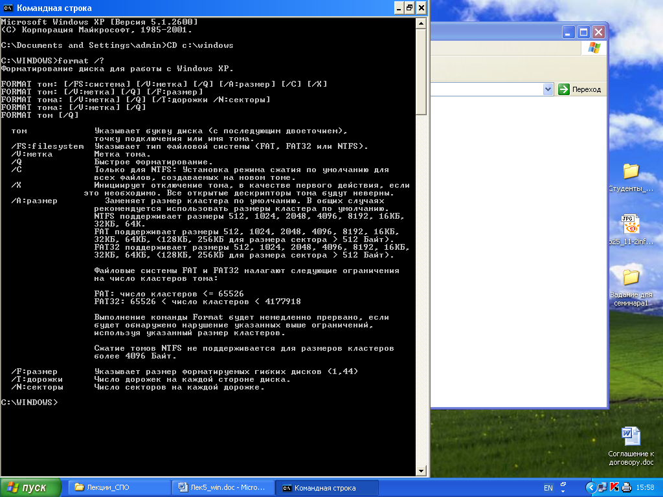
Task: Click 'Быстрое форматирование.' text line
Action: pyautogui.click(x=153, y=162)
